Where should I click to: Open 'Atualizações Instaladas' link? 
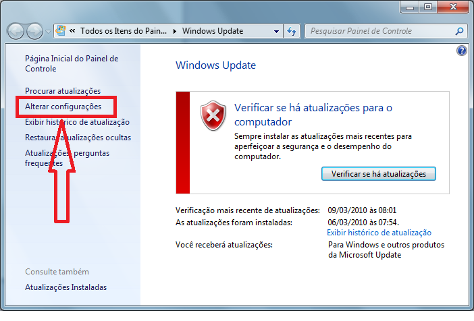click(66, 287)
